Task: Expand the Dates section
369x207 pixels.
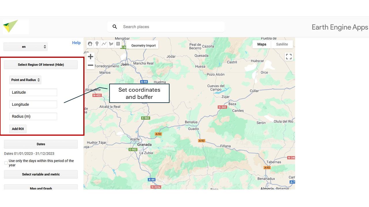Action: [x=41, y=144]
